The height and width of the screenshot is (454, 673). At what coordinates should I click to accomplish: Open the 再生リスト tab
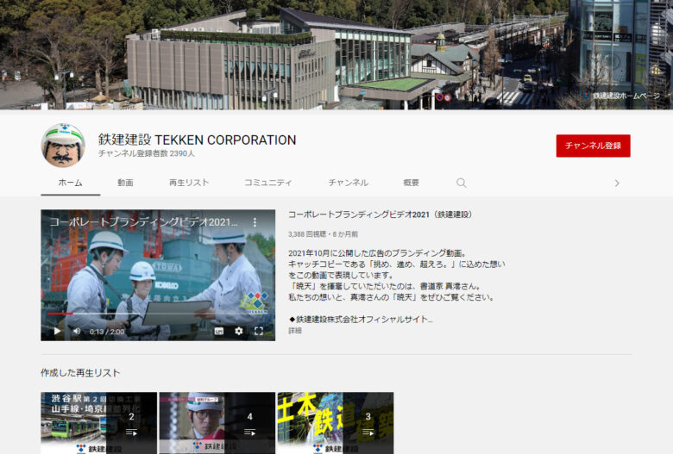point(189,183)
